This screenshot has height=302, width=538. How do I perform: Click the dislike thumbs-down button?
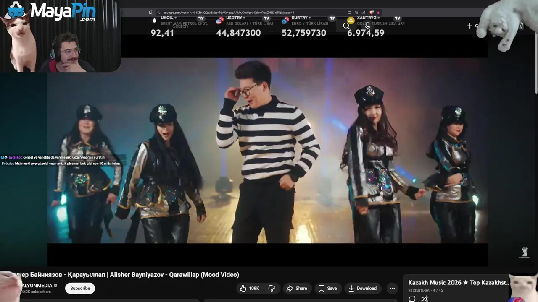tap(272, 288)
